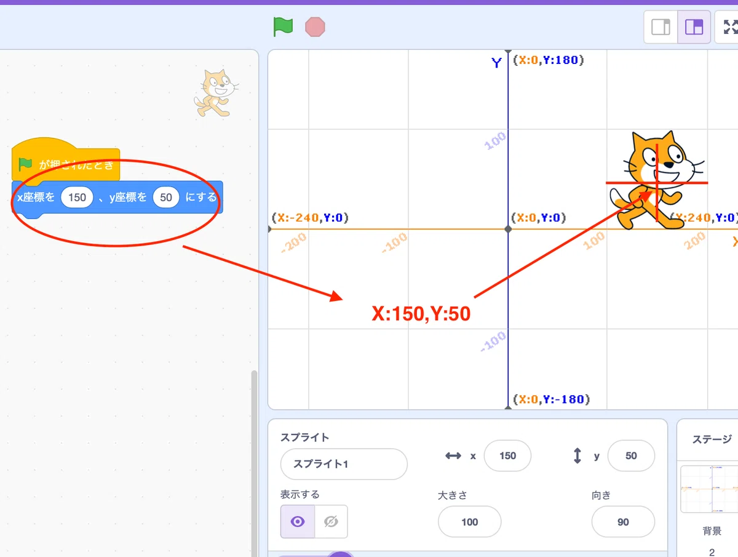Edit sprite y position field 50
The height and width of the screenshot is (557, 738).
(631, 456)
